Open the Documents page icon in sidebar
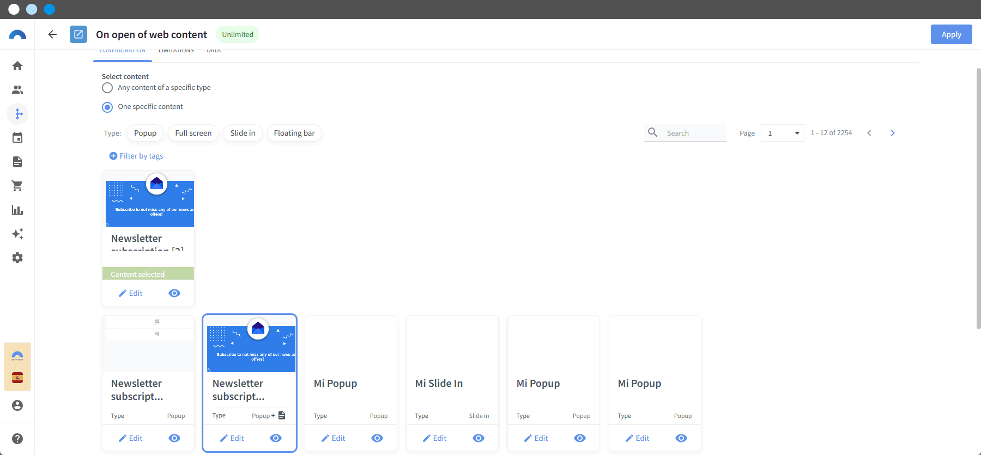 17,162
